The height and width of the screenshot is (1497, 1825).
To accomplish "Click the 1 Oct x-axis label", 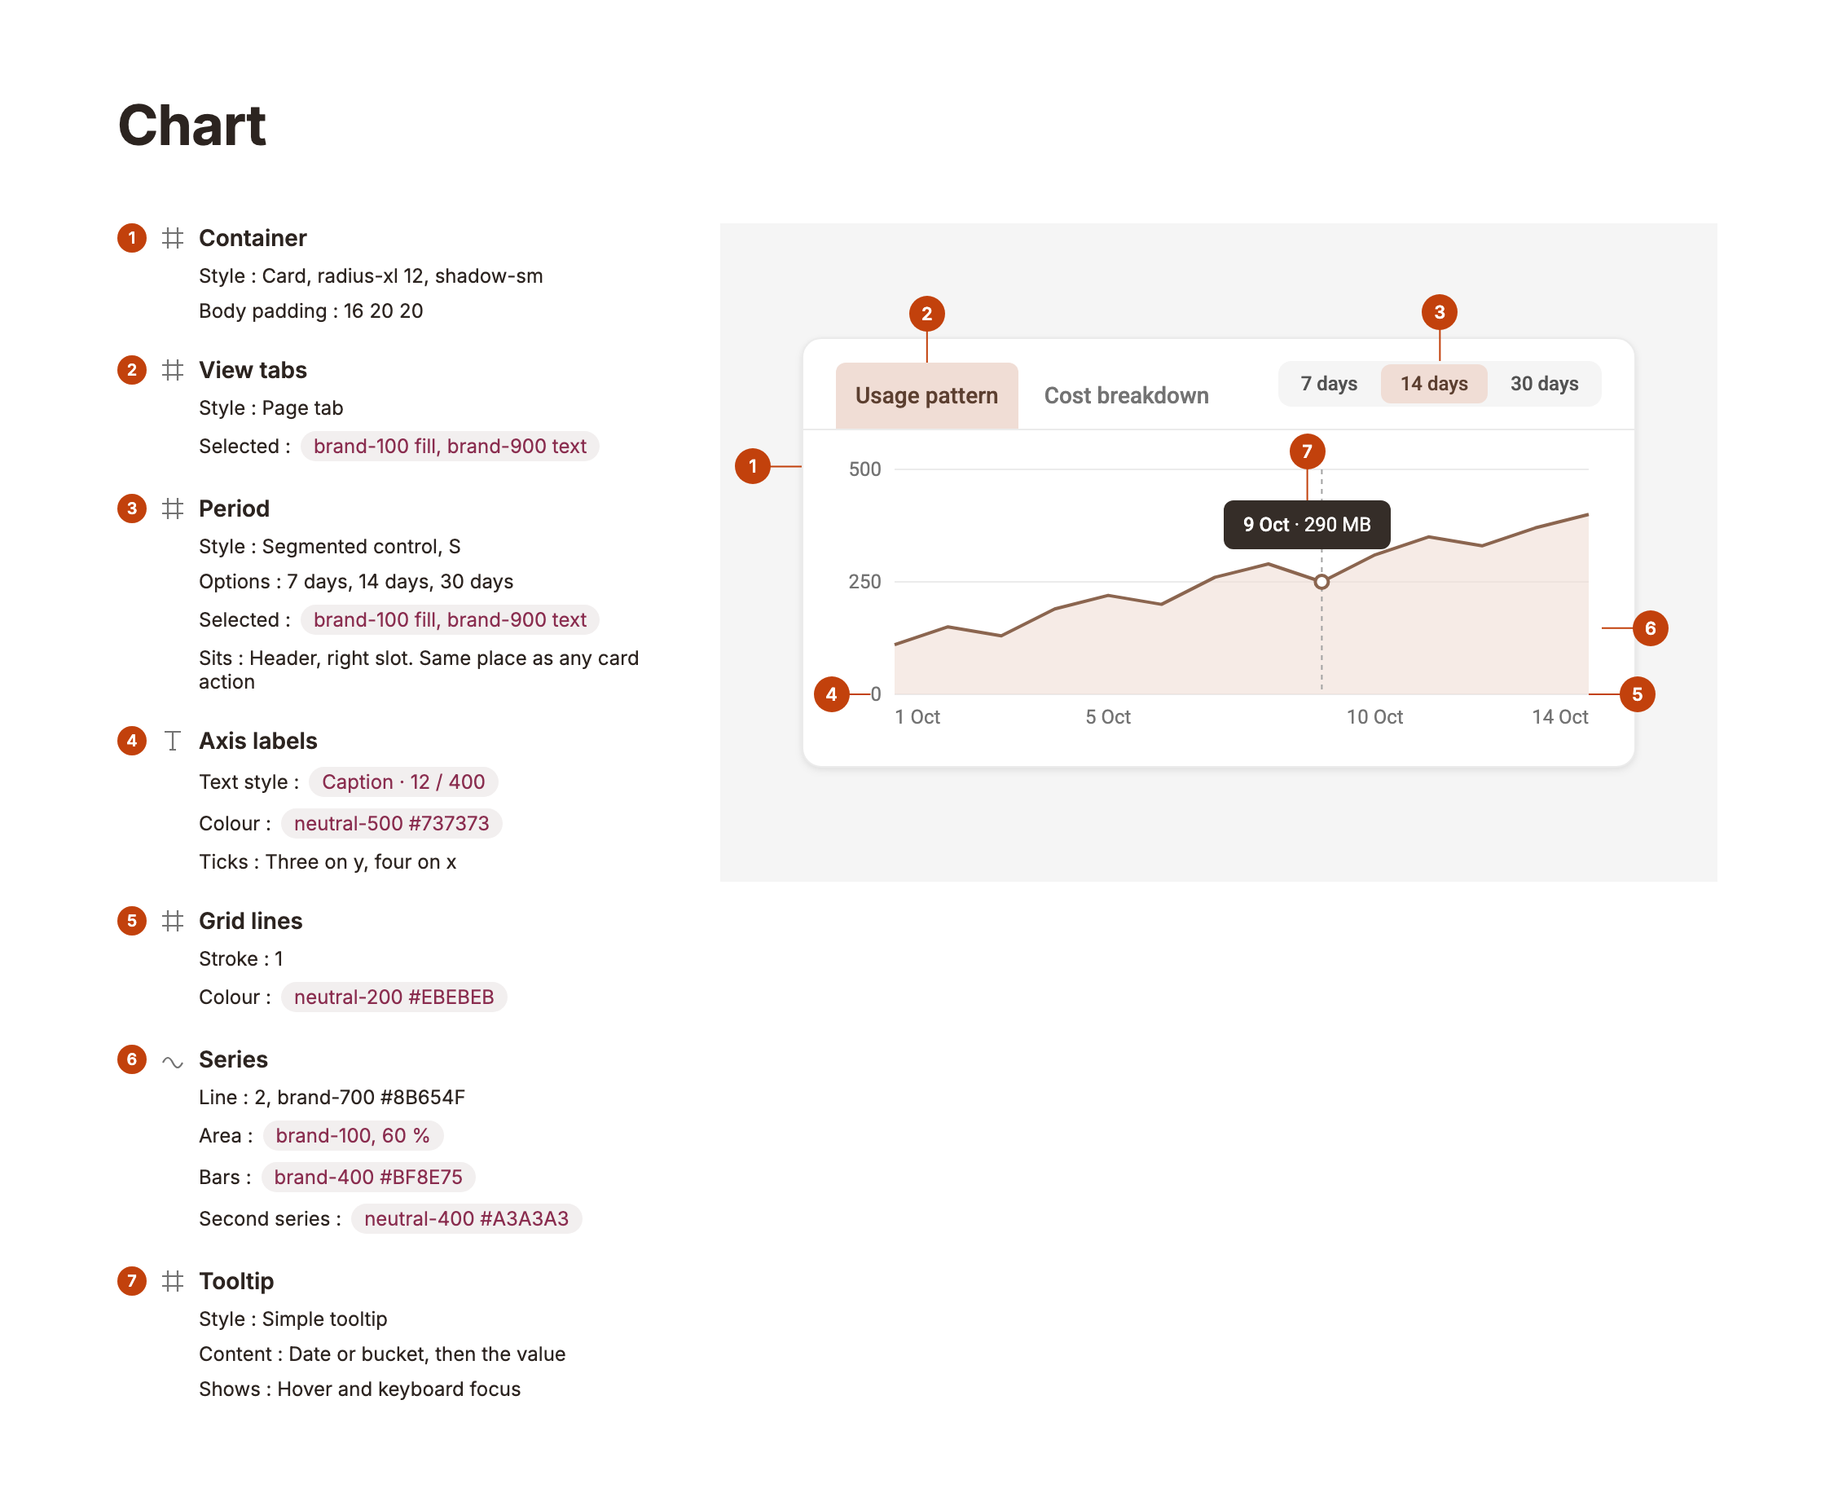I will [917, 716].
